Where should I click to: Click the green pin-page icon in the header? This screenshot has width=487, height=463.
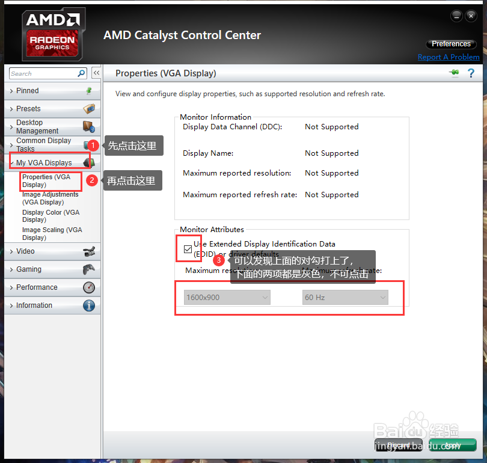455,73
